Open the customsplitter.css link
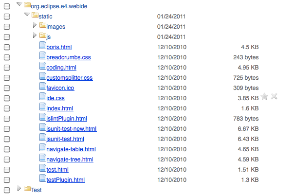This screenshot has width=295, height=195. 69,77
